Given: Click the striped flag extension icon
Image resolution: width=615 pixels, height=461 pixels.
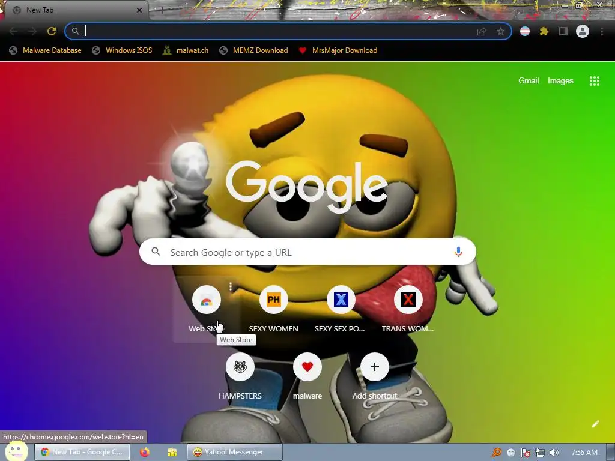Looking at the screenshot, I should [x=525, y=31].
